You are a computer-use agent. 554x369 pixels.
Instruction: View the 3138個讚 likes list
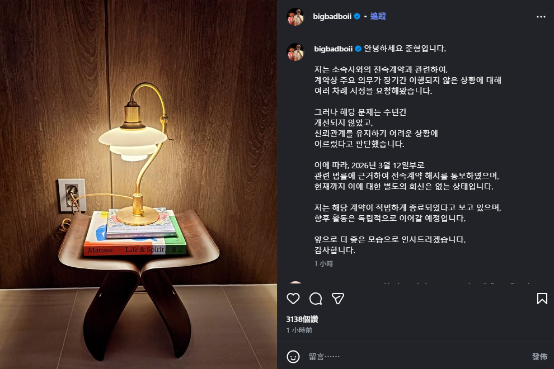(x=302, y=319)
